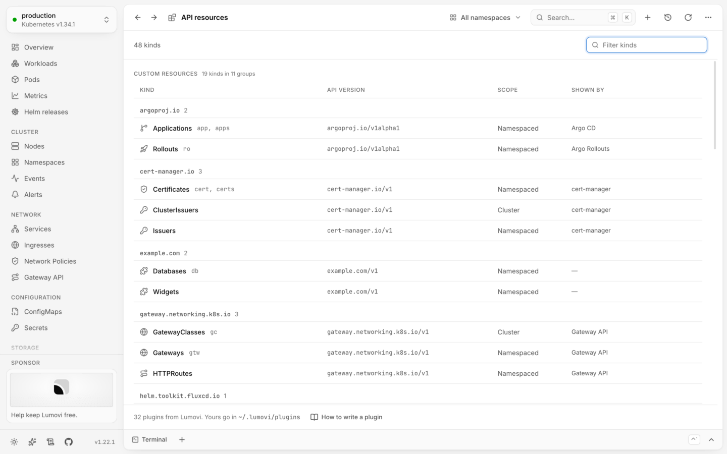Image resolution: width=727 pixels, height=454 pixels.
Task: Go back with the left arrow
Action: (138, 18)
